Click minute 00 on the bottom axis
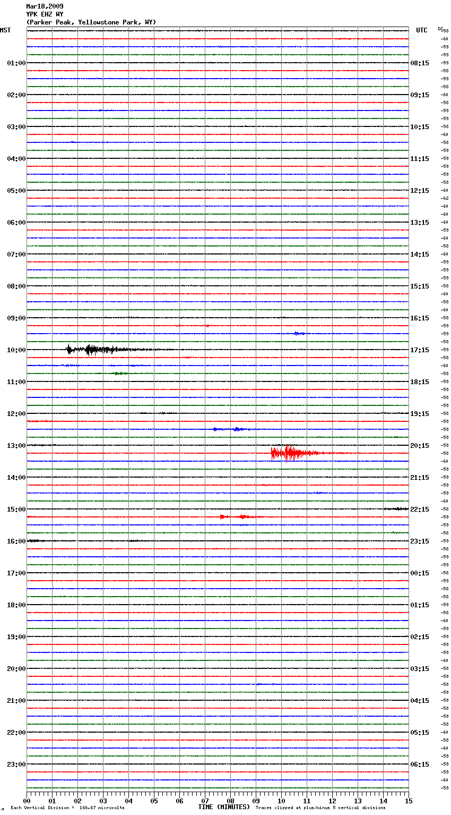Image resolution: width=451 pixels, height=815 pixels. (27, 800)
